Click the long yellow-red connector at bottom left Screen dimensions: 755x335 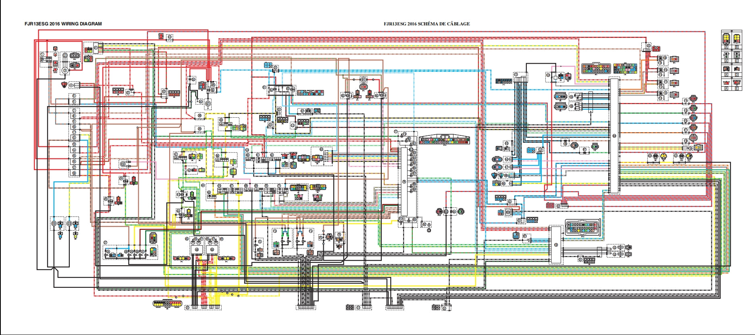(167, 303)
